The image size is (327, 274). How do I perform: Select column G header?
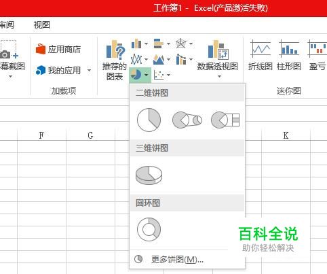coord(90,135)
